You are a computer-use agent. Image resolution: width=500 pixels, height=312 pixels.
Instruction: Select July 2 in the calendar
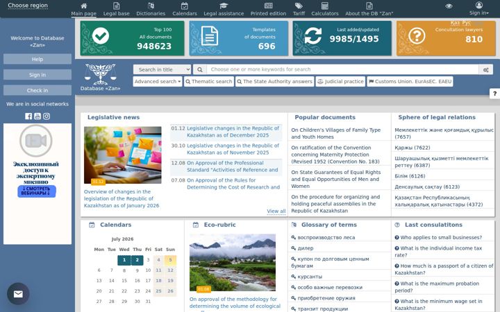click(x=137, y=260)
